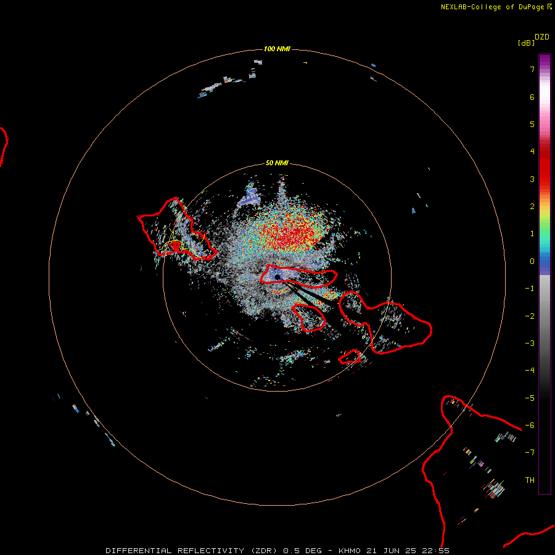Select the 5 dB scale value
The height and width of the screenshot is (555, 555).
tap(532, 124)
